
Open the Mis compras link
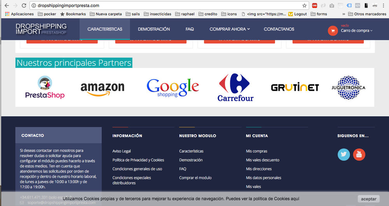(x=256, y=151)
